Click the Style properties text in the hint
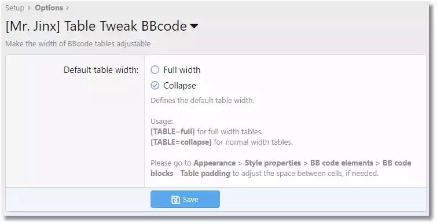This screenshot has width=437, height=224. (x=273, y=163)
